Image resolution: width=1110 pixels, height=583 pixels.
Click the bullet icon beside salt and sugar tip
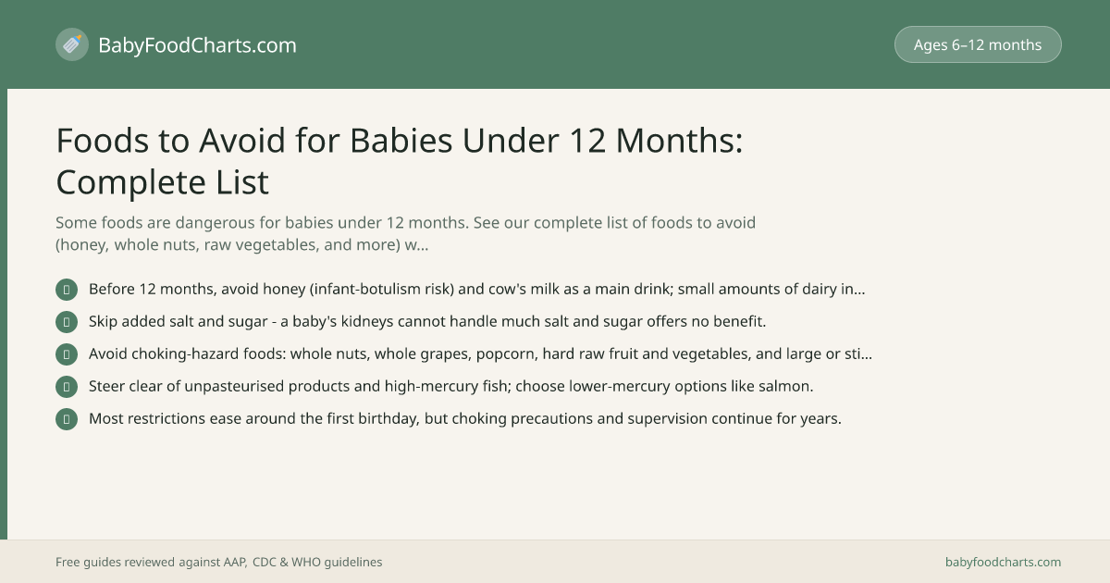pos(67,322)
